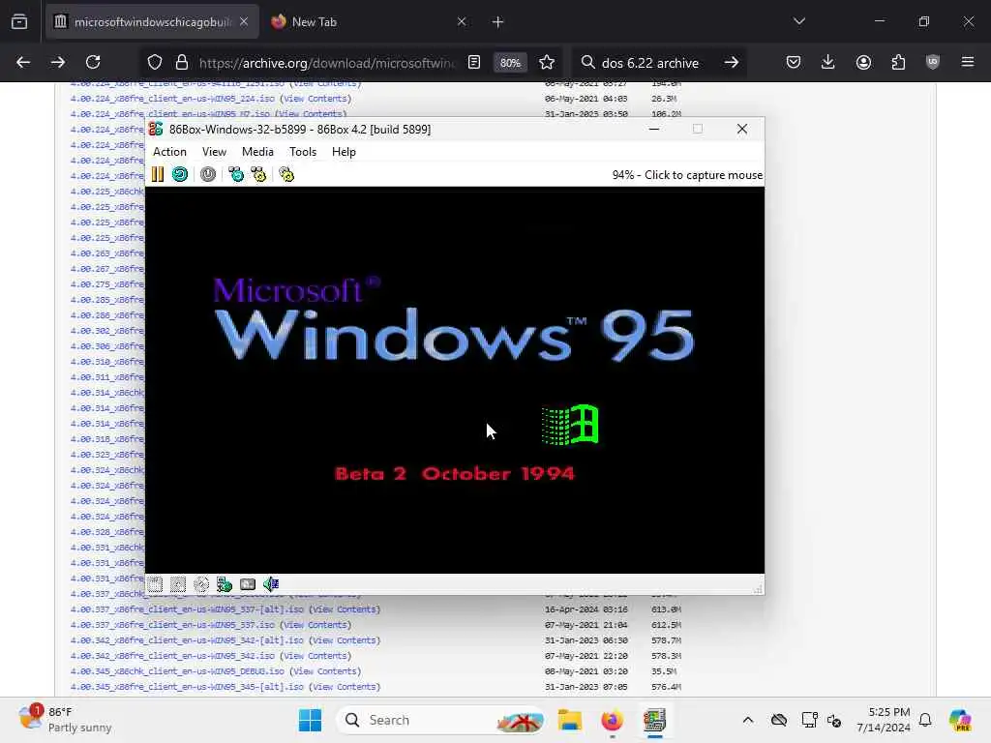Image resolution: width=991 pixels, height=743 pixels.
Task: Expand the list all tabs dropdown
Action: pos(799,21)
